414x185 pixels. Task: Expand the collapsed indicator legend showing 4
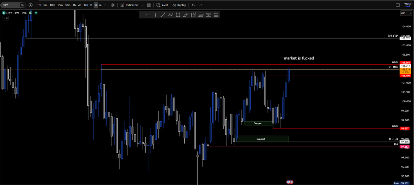[5, 18]
